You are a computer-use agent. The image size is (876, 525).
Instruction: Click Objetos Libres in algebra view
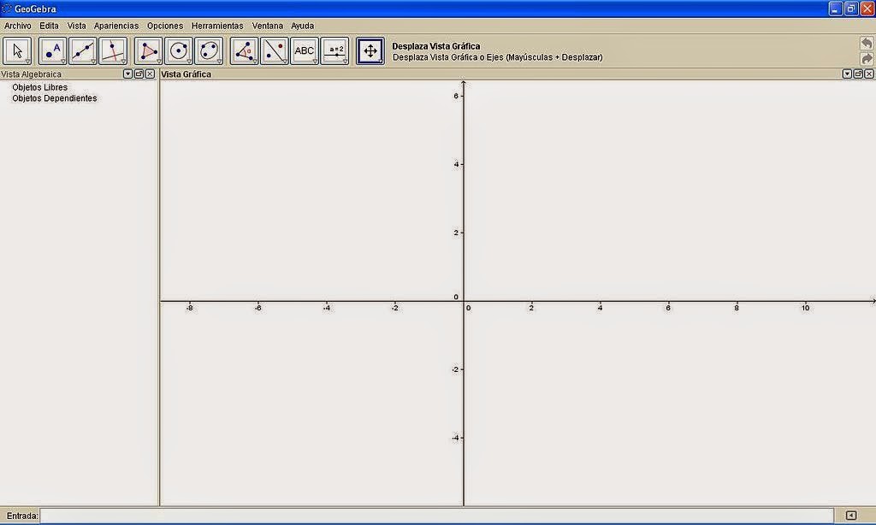(39, 88)
